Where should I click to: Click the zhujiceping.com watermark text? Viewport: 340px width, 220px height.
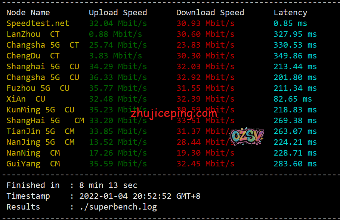tap(173, 114)
